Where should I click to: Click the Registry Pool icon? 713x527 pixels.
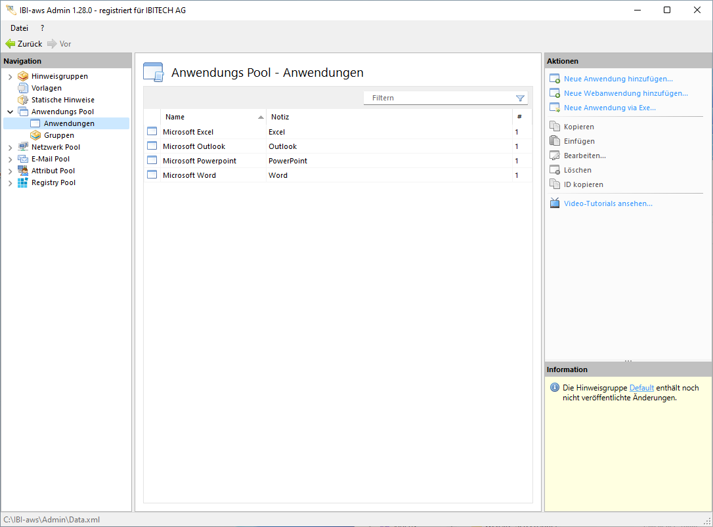tap(23, 182)
